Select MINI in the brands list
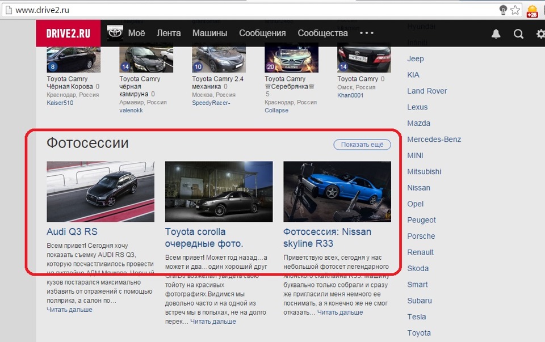This screenshot has height=342, width=545. [415, 155]
